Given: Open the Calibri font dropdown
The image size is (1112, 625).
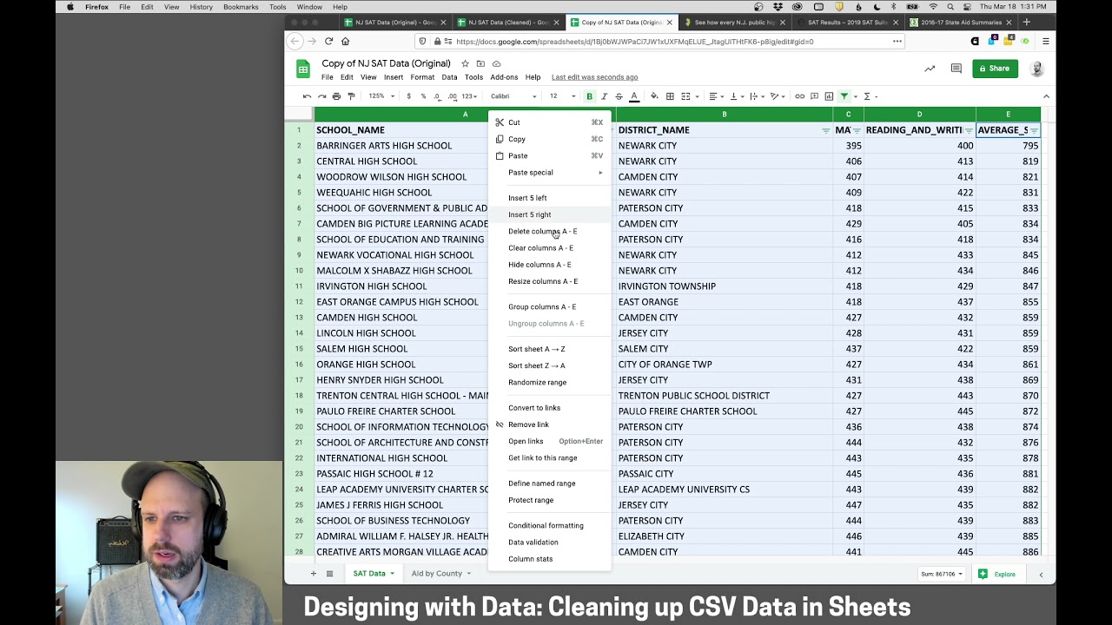Looking at the screenshot, I should pyautogui.click(x=513, y=96).
